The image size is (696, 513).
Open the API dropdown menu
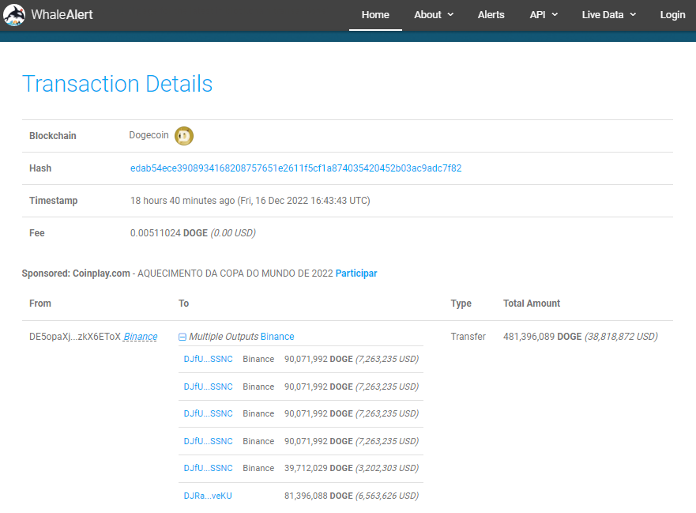544,15
